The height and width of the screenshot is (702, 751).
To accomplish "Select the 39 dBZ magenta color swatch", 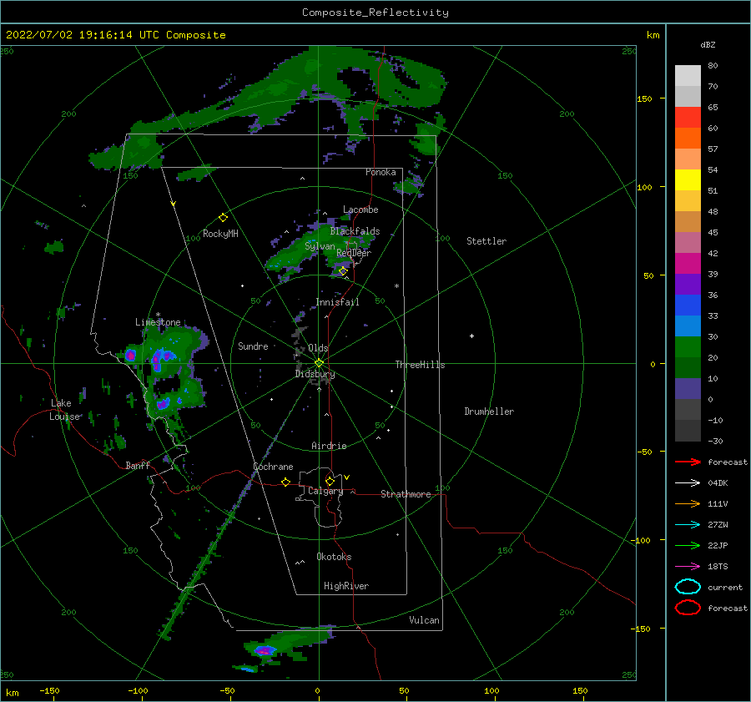I will [688, 264].
